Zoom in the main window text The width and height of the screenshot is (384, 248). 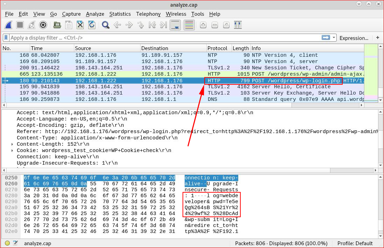point(203,25)
